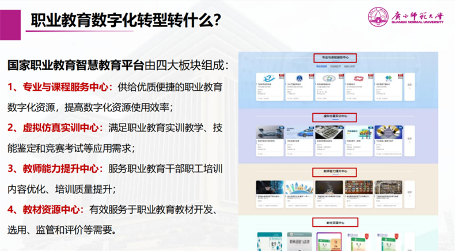
Task: Open the 专业与课程服务中心 section heading
Action: [x=335, y=58]
